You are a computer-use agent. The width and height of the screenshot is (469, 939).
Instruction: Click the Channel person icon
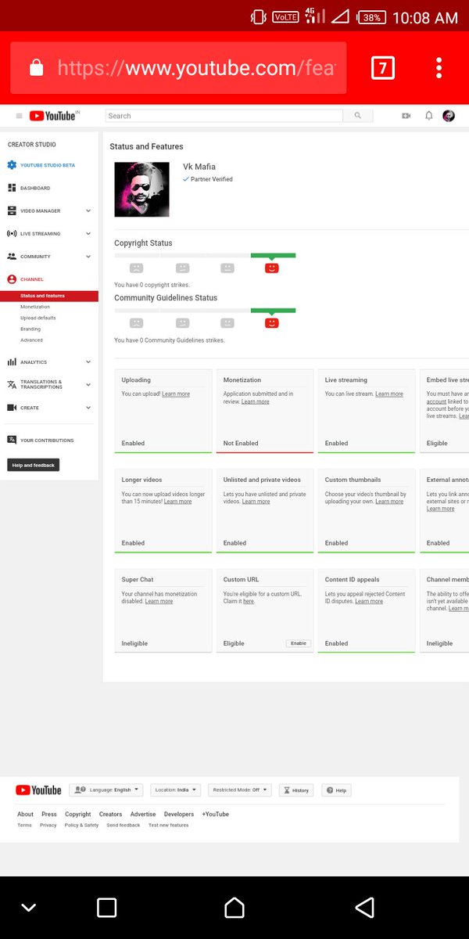(12, 279)
